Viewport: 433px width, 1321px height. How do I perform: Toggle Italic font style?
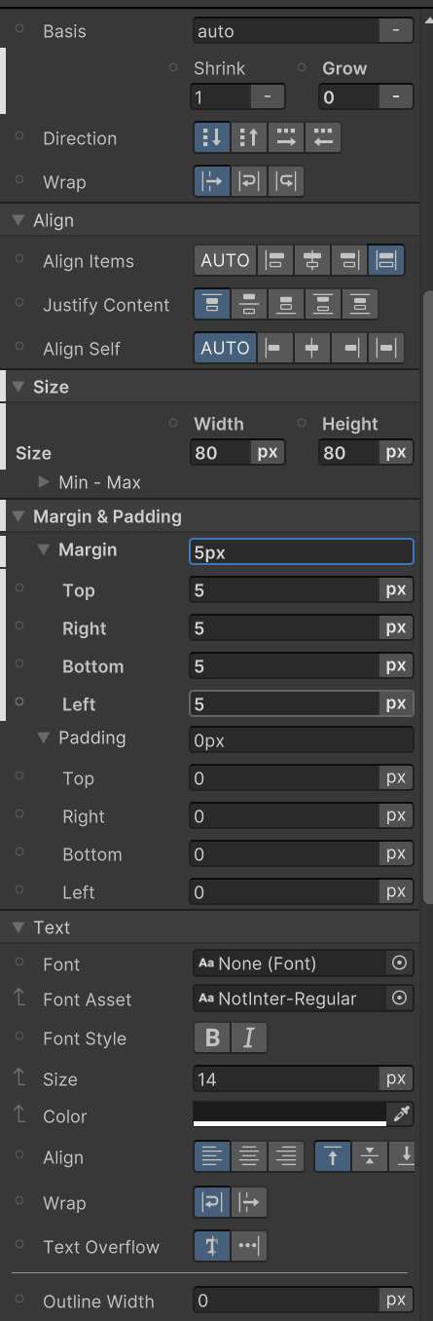248,1038
